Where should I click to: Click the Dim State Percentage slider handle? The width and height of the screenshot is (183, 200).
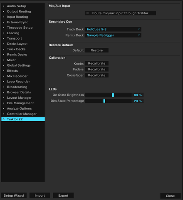[x=104, y=101]
